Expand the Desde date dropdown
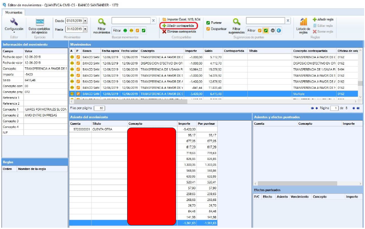This screenshot has height=229, width=365. [x=85, y=21]
